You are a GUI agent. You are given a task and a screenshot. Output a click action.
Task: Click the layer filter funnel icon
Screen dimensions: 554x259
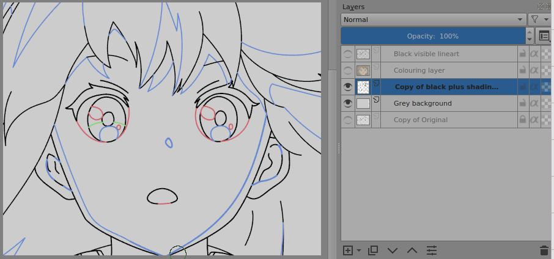(534, 20)
